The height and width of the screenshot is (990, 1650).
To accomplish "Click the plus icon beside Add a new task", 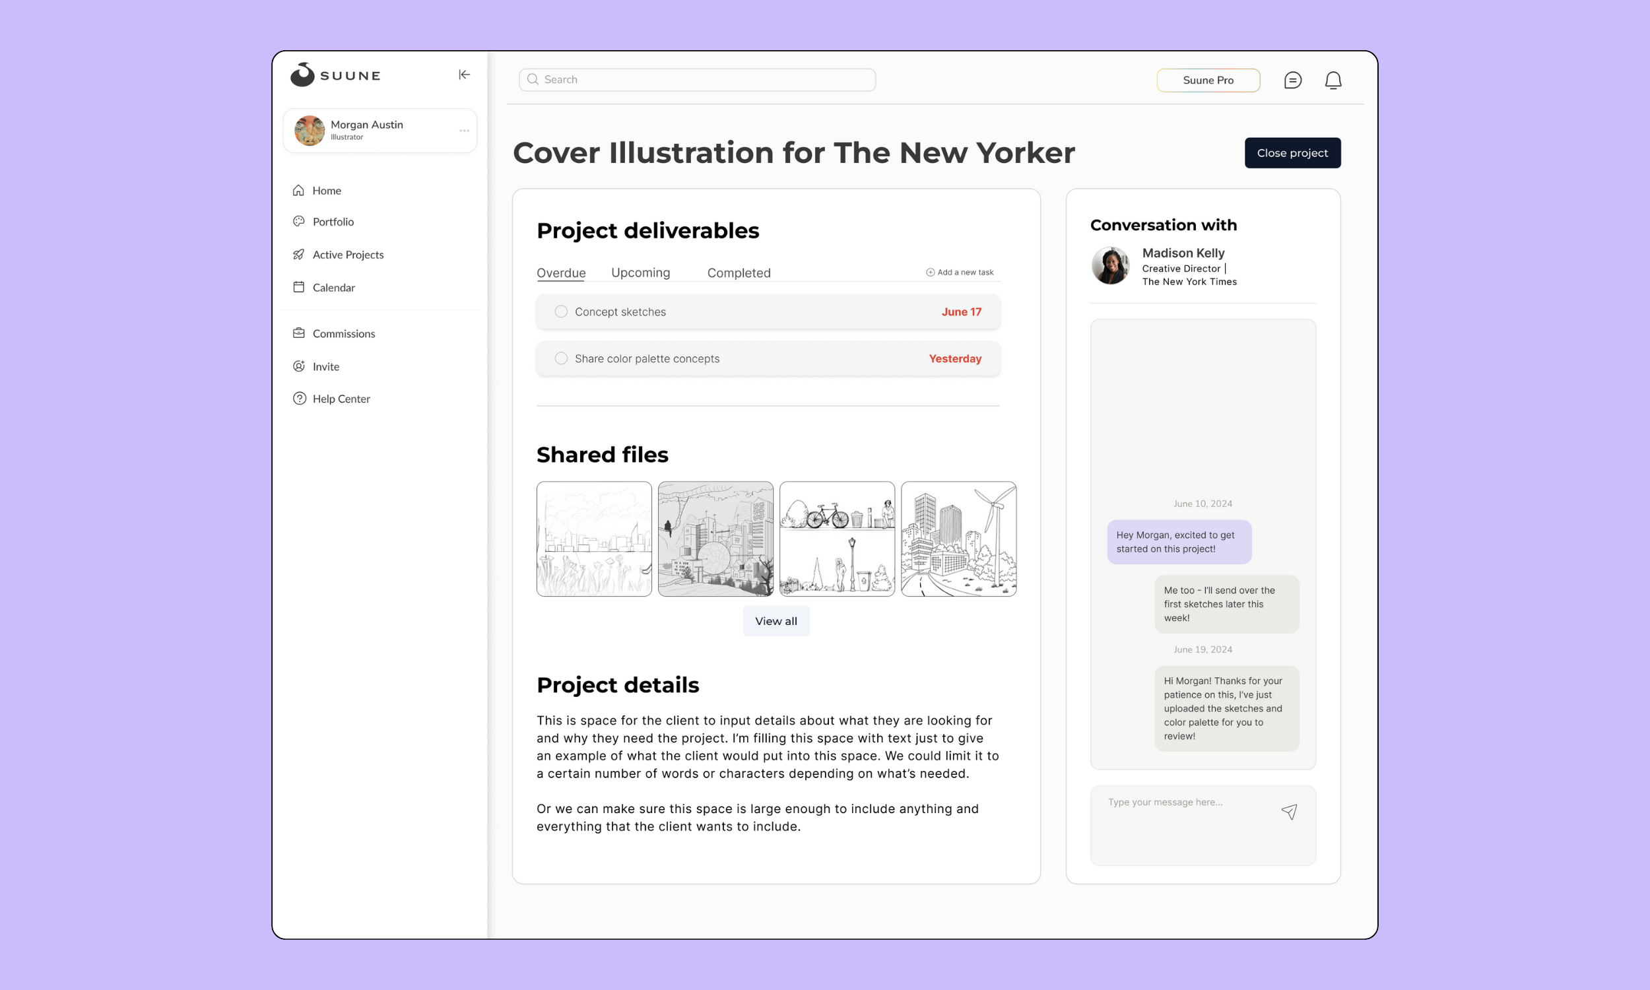I will tap(930, 272).
